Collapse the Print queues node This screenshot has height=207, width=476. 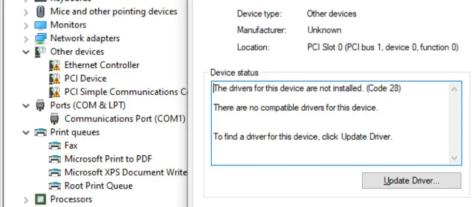click(26, 132)
